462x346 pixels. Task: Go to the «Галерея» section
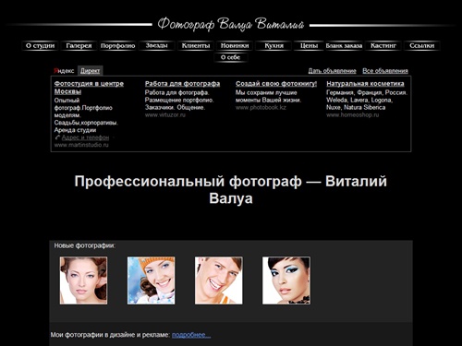(x=79, y=46)
